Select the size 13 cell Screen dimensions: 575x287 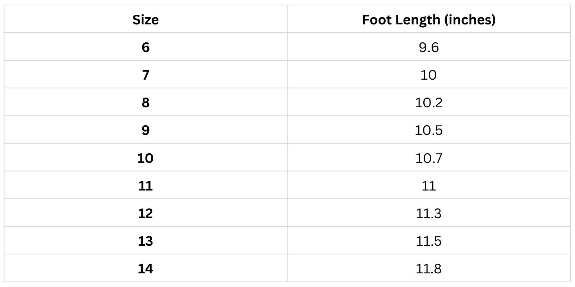pos(146,241)
